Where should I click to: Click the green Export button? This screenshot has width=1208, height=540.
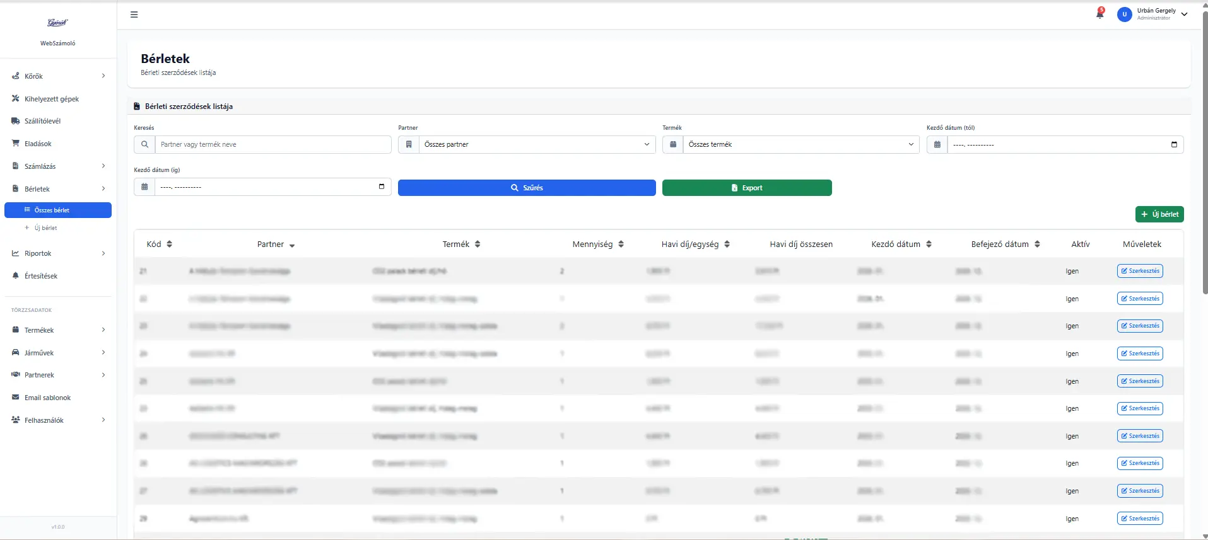coord(746,188)
